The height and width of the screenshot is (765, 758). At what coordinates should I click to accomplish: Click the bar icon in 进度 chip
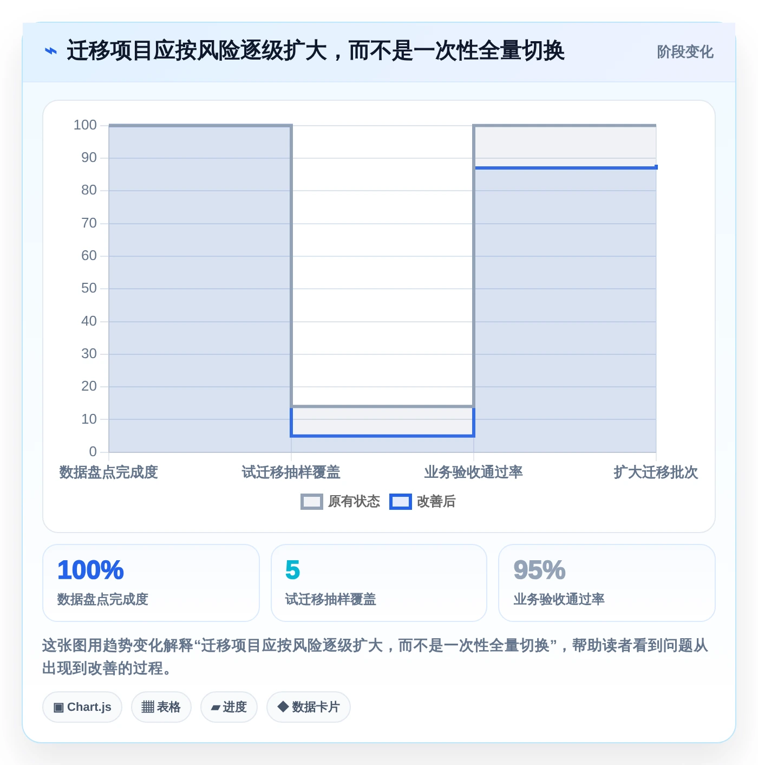(216, 708)
